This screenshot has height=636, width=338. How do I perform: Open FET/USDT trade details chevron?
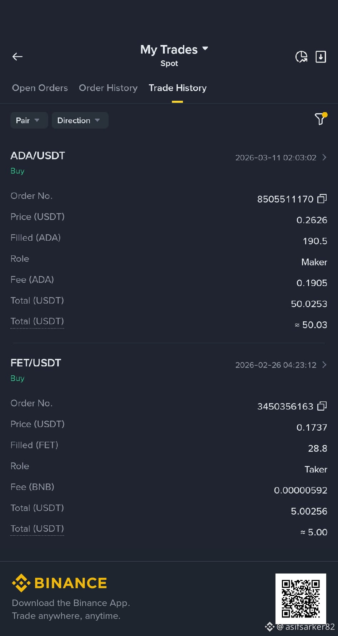[x=324, y=365]
